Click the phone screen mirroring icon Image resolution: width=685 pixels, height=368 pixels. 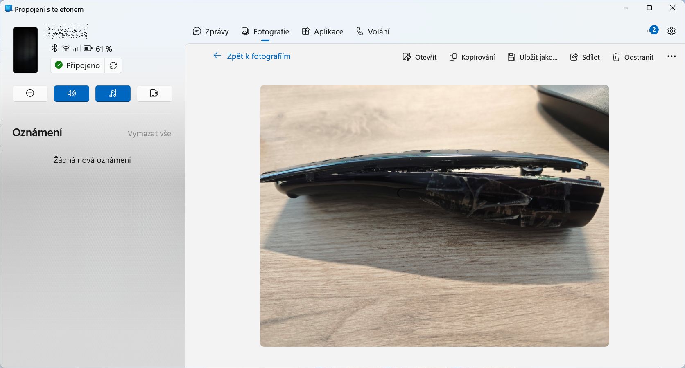(154, 94)
